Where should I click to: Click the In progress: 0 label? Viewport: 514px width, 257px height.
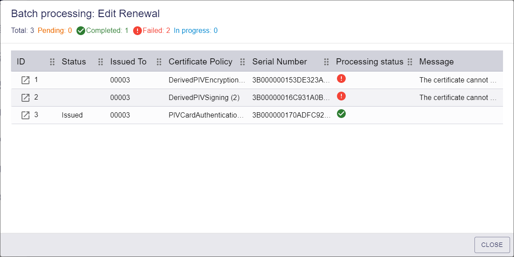coord(195,30)
